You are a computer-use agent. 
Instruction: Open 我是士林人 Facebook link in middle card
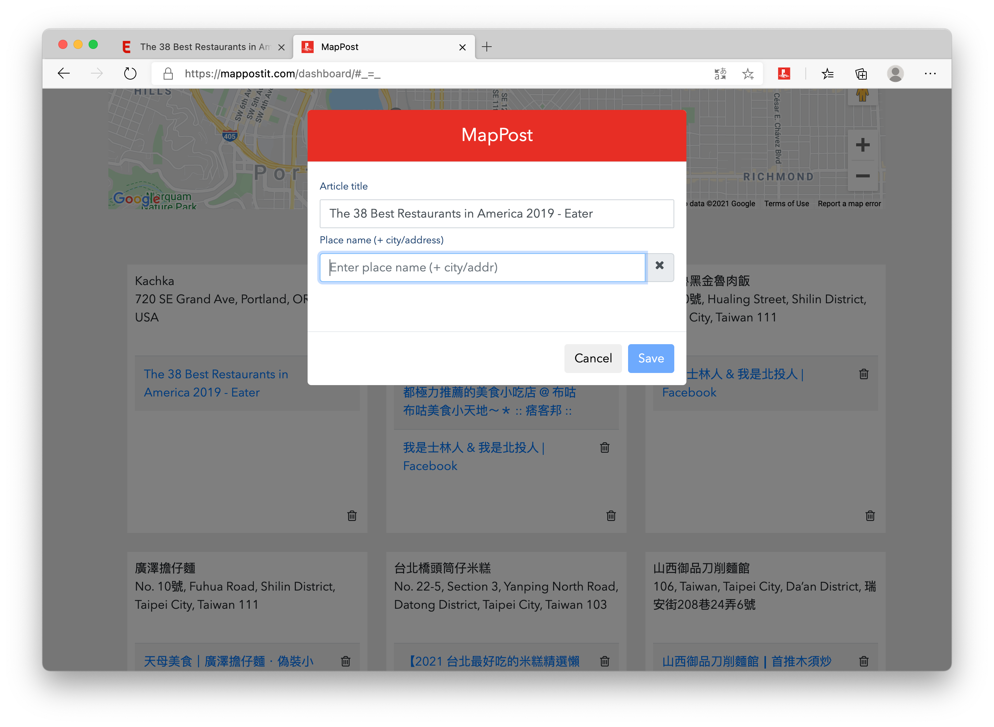474,456
